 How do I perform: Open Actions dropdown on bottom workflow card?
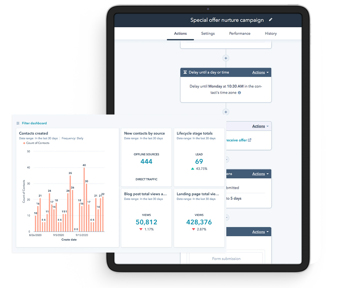coord(260,232)
